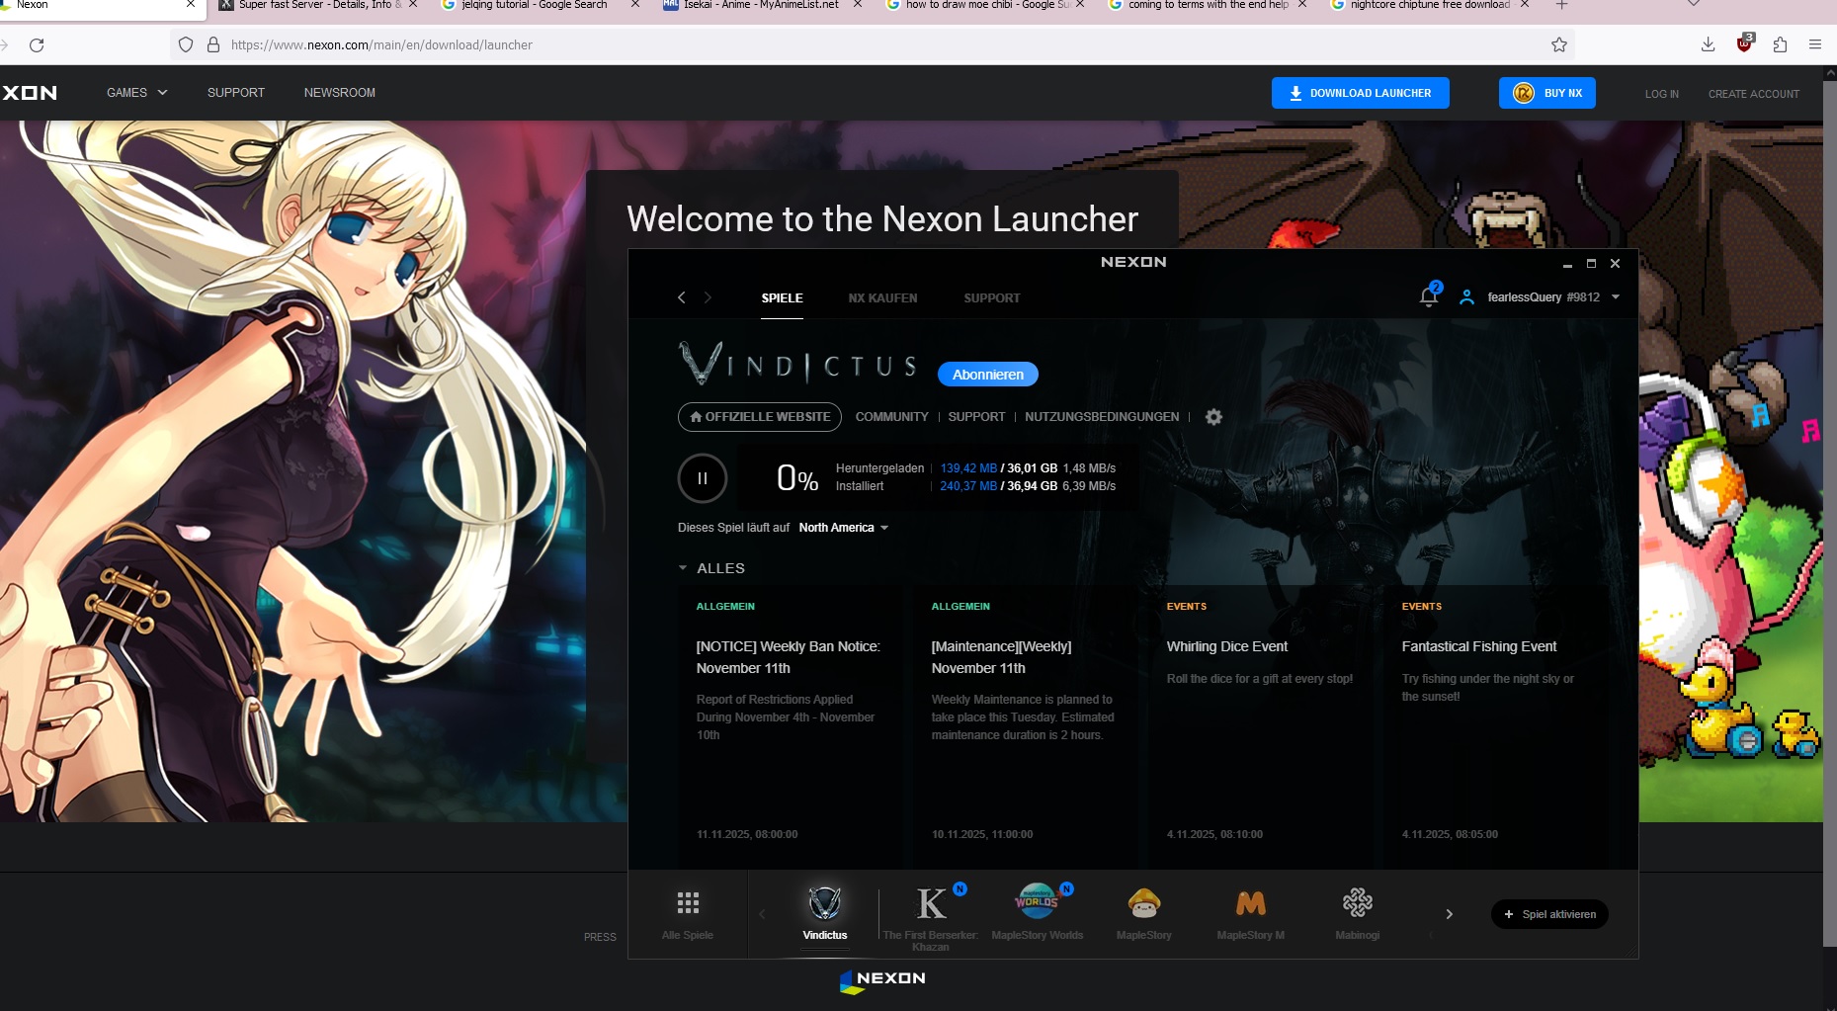The width and height of the screenshot is (1837, 1011).
Task: Select the Mabinogi game icon
Action: click(x=1358, y=902)
